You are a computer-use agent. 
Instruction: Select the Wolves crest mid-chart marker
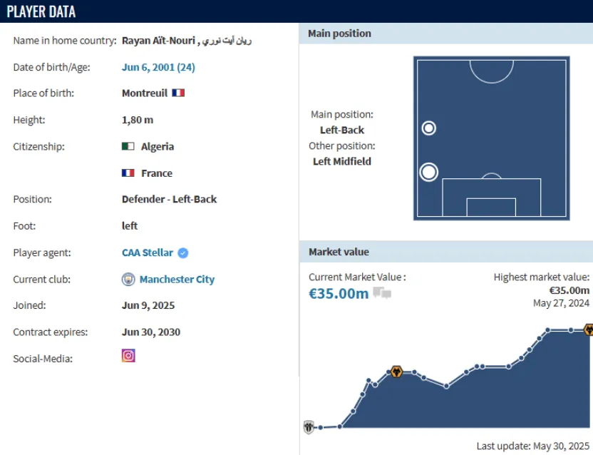pos(396,372)
